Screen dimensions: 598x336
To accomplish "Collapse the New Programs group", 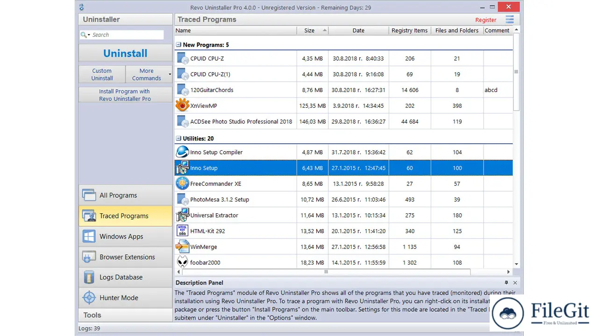I will click(178, 45).
